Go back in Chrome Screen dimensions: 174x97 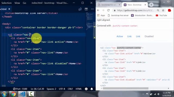(x=98, y=10)
